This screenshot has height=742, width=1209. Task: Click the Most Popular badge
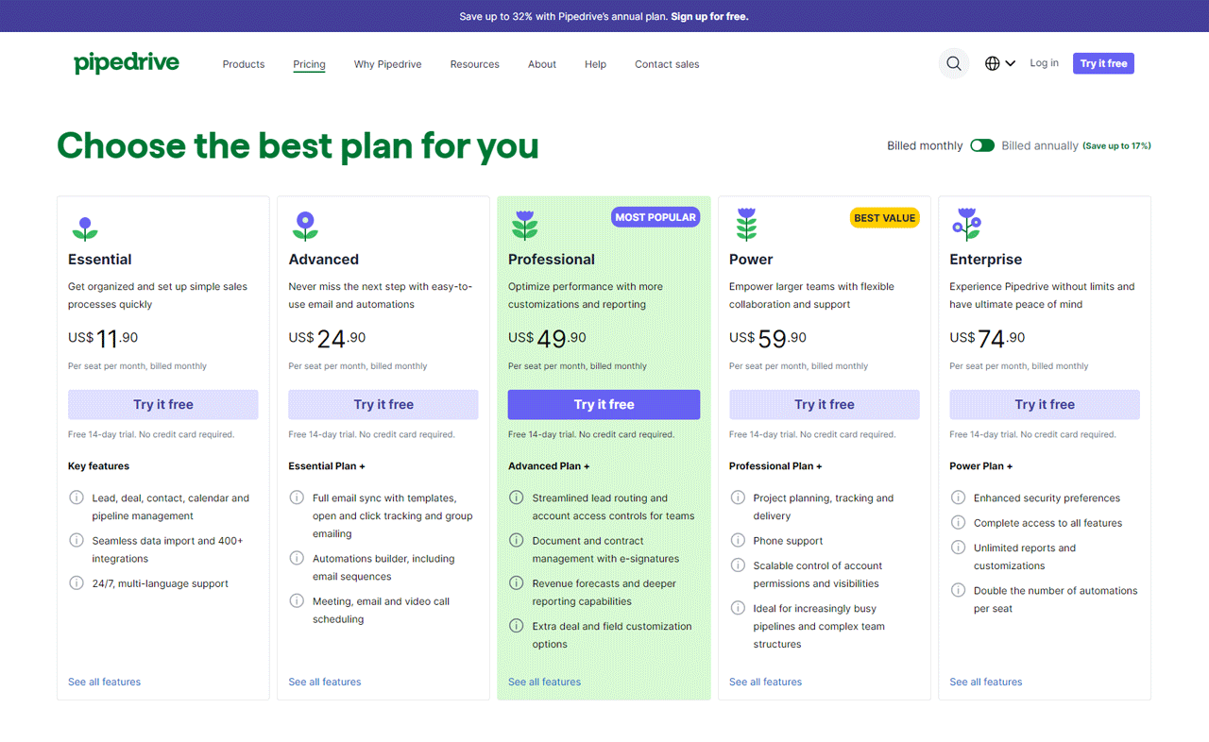click(656, 217)
